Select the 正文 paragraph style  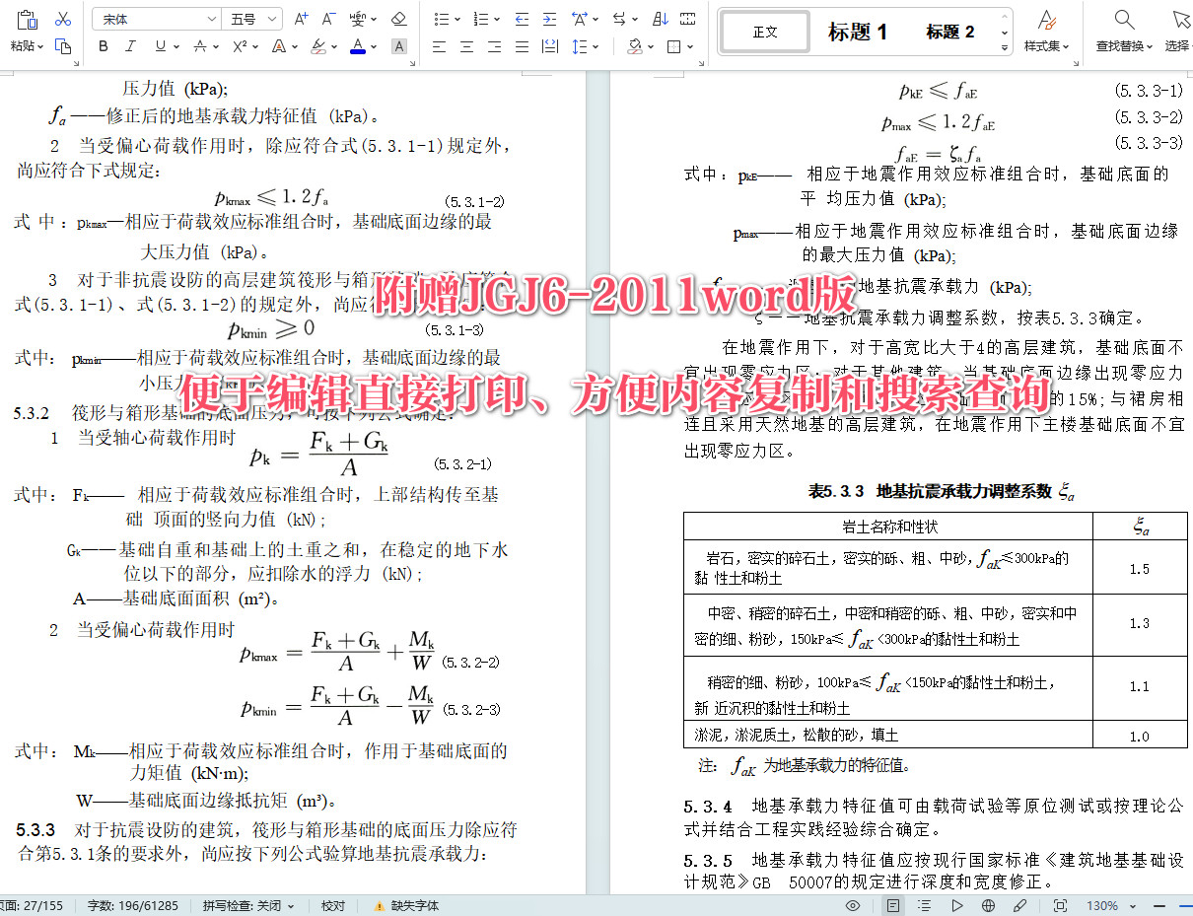tap(764, 32)
